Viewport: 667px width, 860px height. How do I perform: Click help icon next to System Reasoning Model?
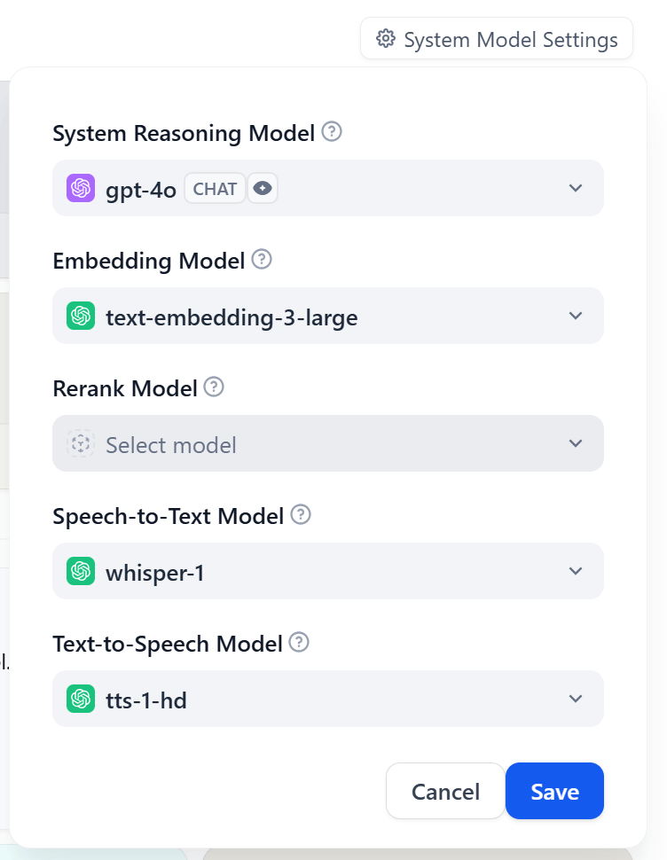click(x=332, y=131)
